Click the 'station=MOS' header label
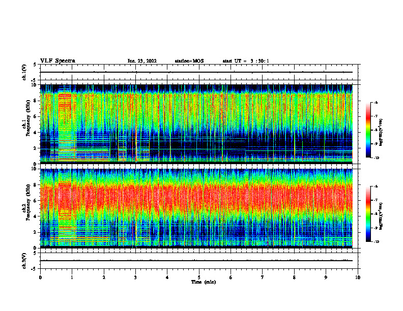Image resolution: width=403 pixels, height=311 pixels. coord(189,61)
